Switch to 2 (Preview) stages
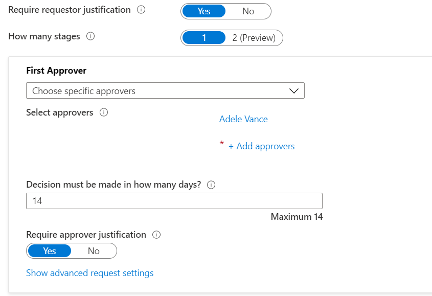Image resolution: width=432 pixels, height=296 pixels. (x=254, y=38)
